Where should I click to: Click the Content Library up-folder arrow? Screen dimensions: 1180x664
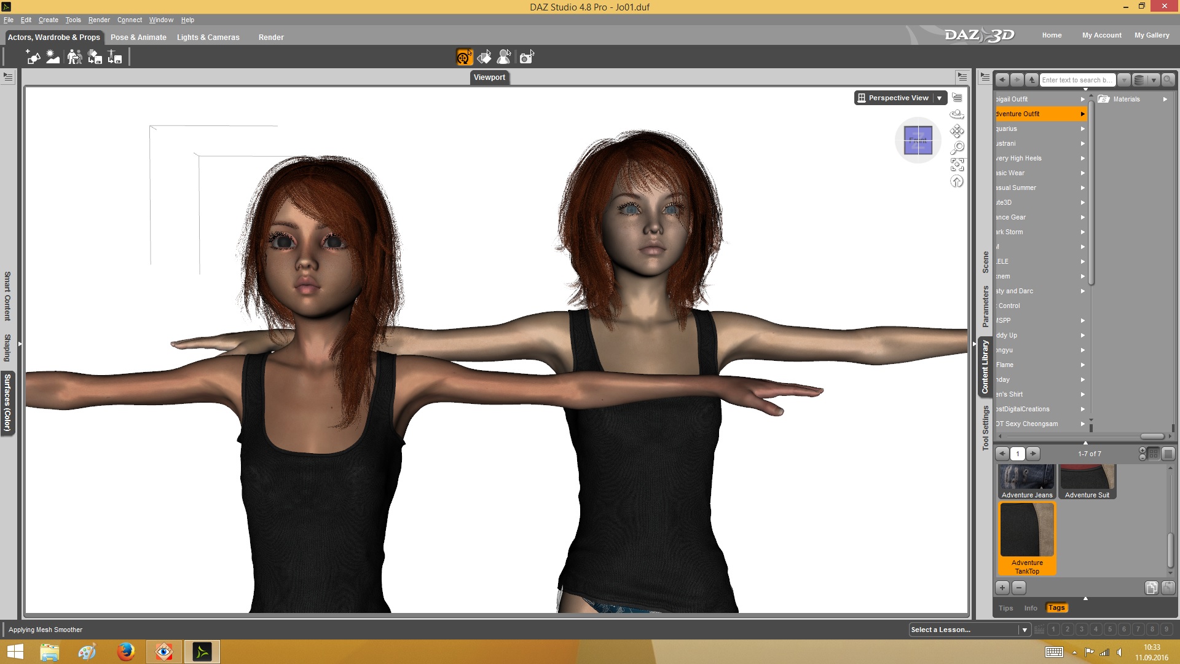click(1032, 80)
